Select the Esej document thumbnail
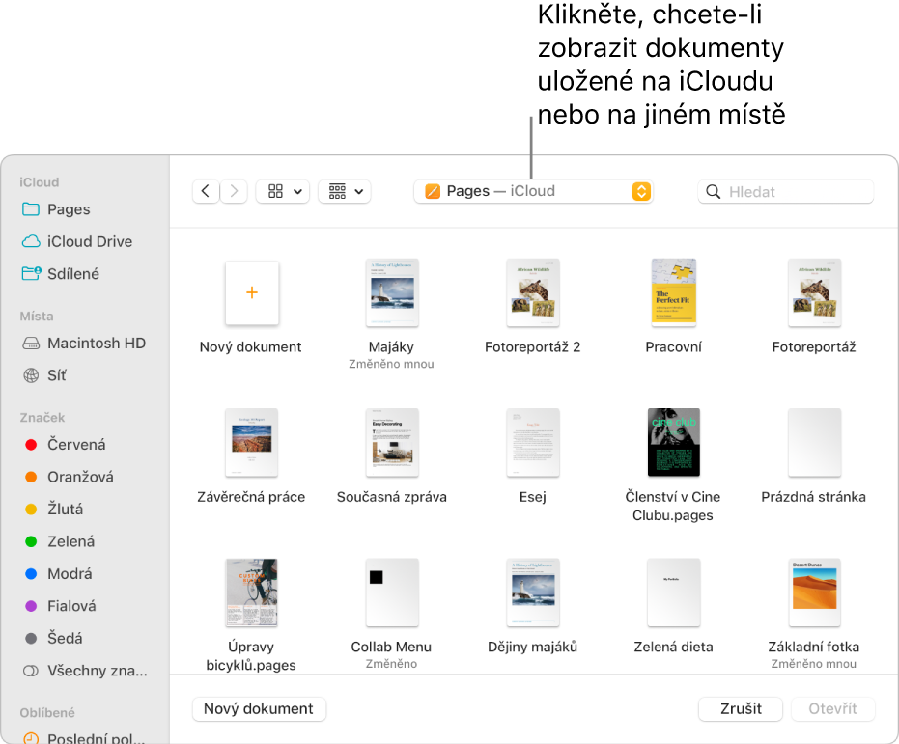899x744 pixels. click(x=533, y=443)
